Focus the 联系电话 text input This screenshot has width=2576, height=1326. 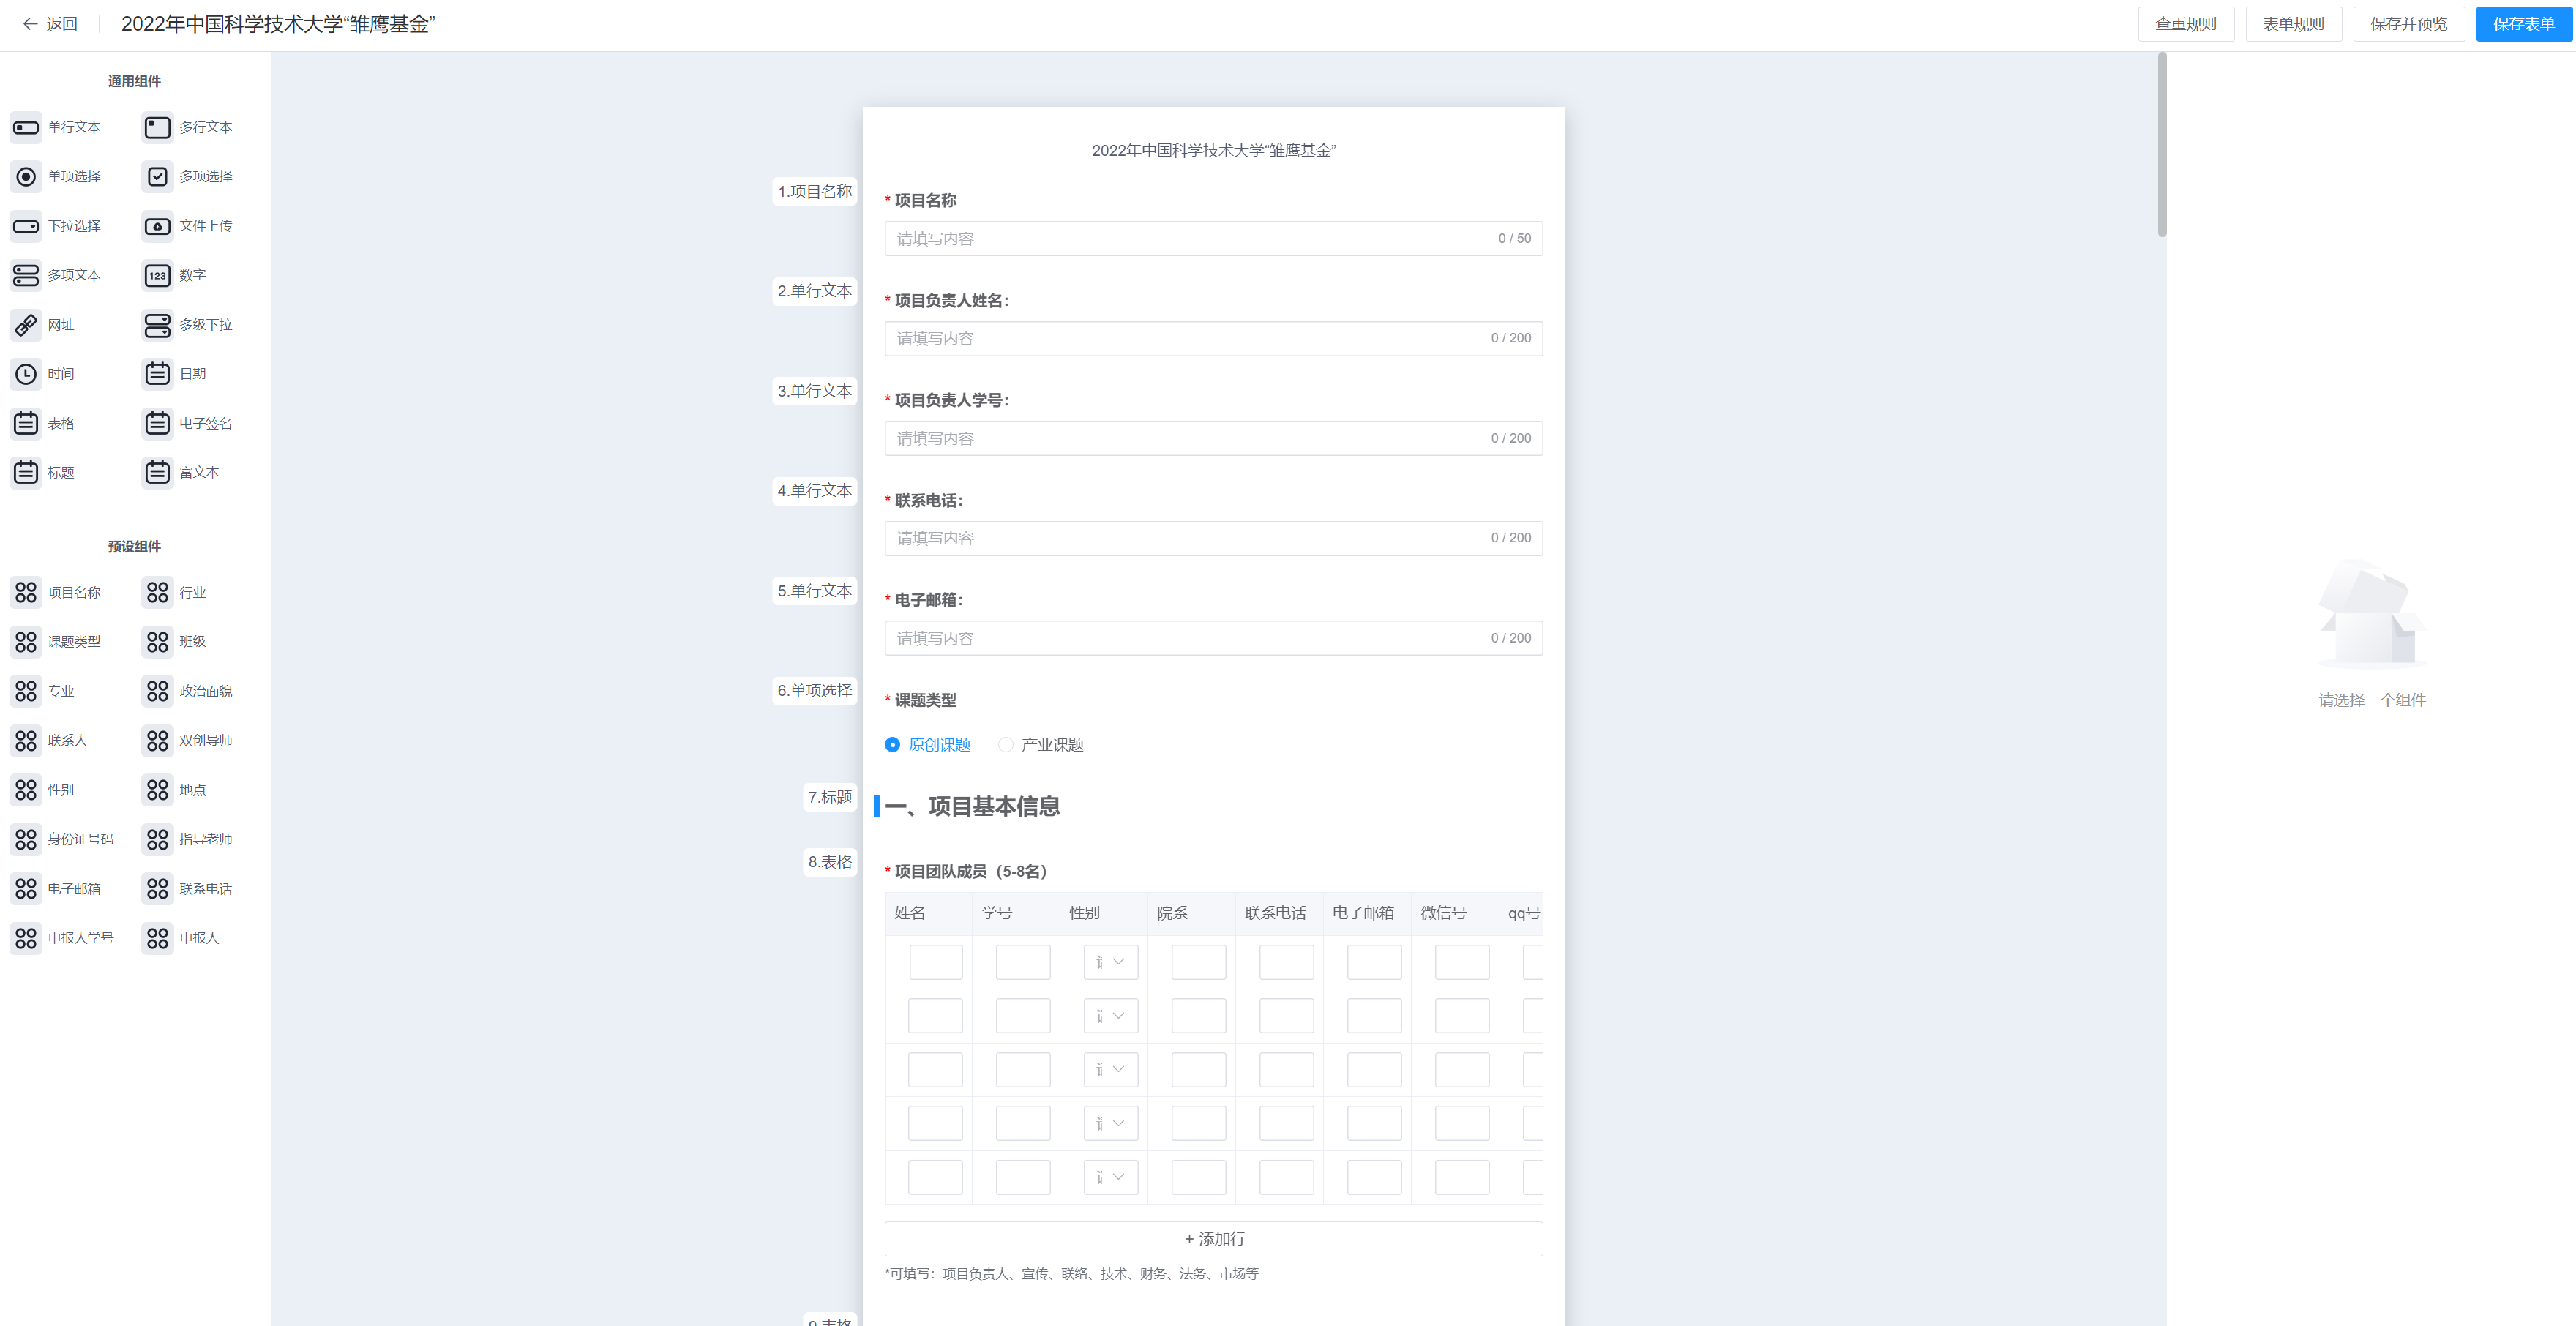pos(1214,539)
